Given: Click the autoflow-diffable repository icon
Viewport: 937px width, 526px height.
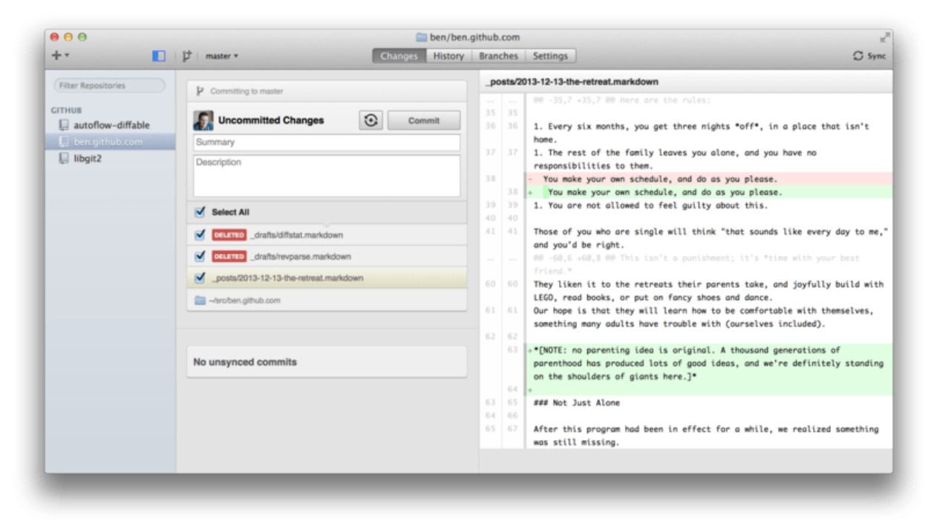Looking at the screenshot, I should [x=64, y=125].
